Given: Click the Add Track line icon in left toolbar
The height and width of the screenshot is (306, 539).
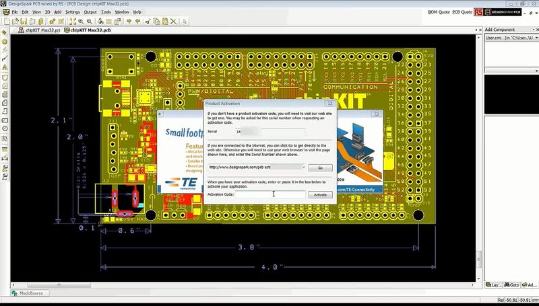Looking at the screenshot, I should pyautogui.click(x=5, y=59).
